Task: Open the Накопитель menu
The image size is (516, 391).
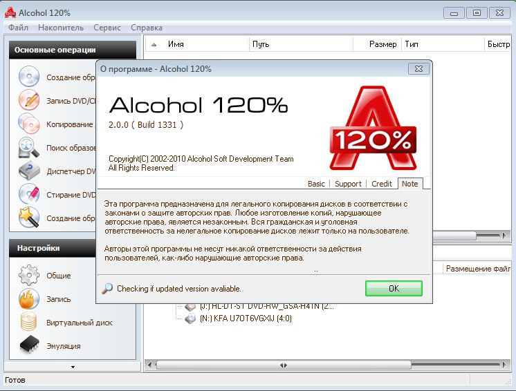Action: 61,28
